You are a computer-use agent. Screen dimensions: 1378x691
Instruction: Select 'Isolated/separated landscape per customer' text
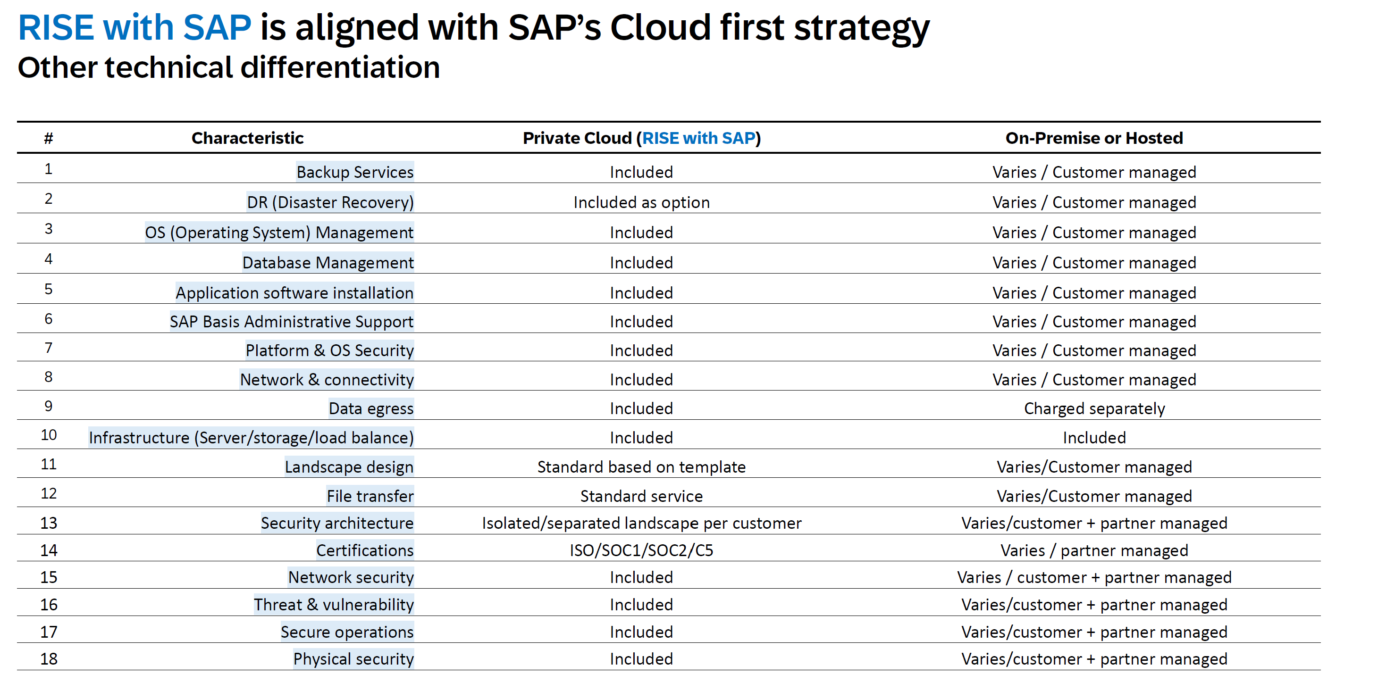(x=641, y=523)
